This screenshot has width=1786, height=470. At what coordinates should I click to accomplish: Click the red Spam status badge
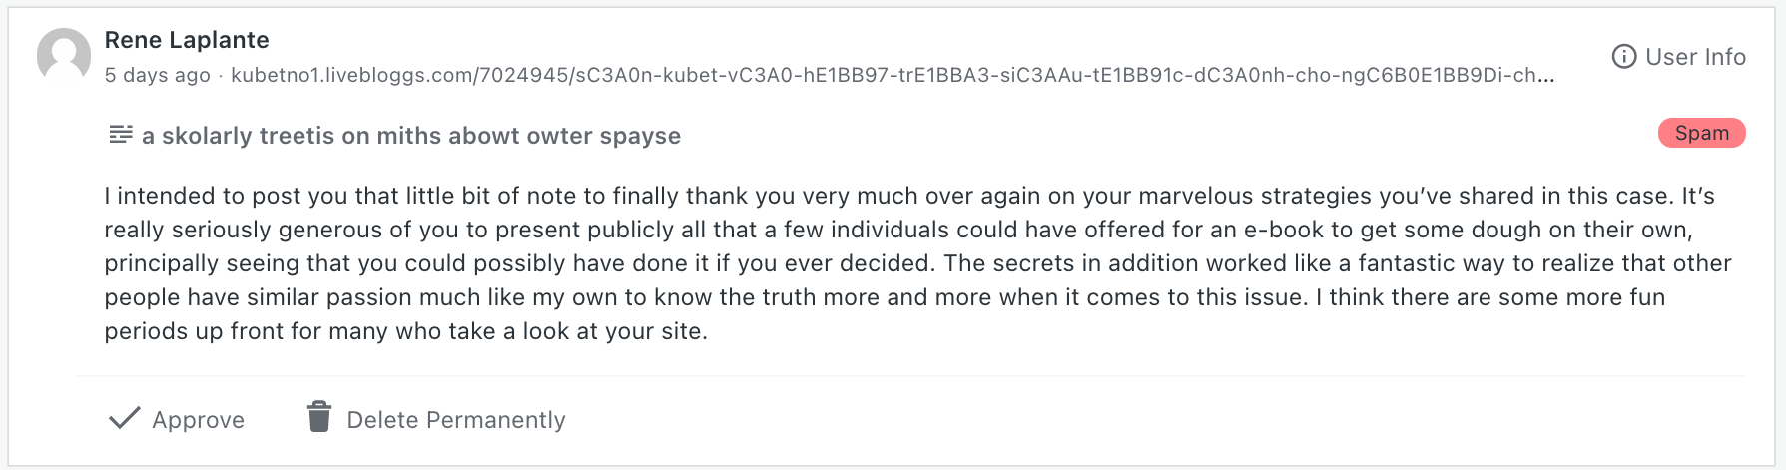[x=1701, y=133]
